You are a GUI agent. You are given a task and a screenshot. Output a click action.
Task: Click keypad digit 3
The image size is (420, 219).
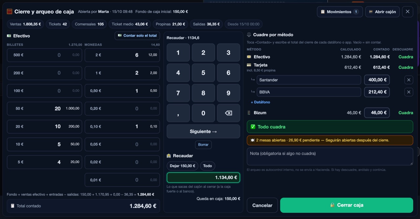click(x=228, y=53)
